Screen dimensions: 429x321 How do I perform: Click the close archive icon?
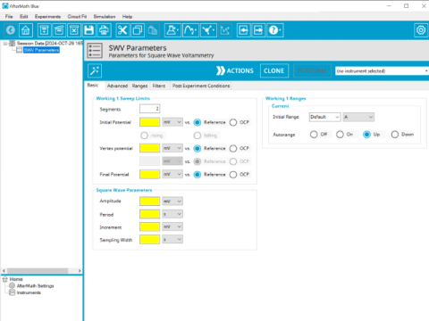[74, 30]
